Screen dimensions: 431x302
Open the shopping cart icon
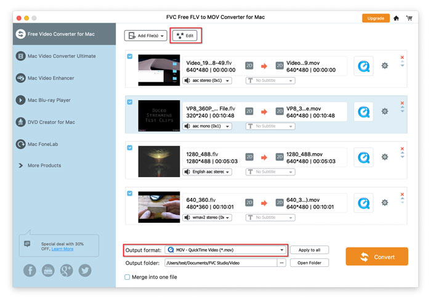409,18
